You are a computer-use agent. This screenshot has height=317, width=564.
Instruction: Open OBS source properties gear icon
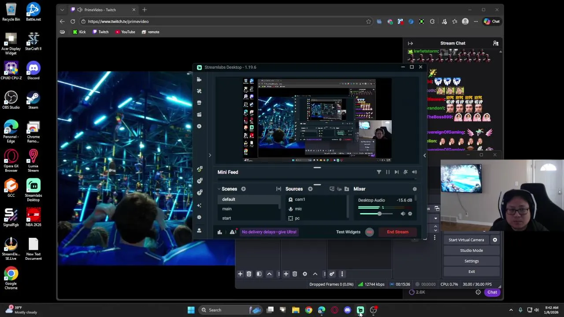[x=304, y=274]
